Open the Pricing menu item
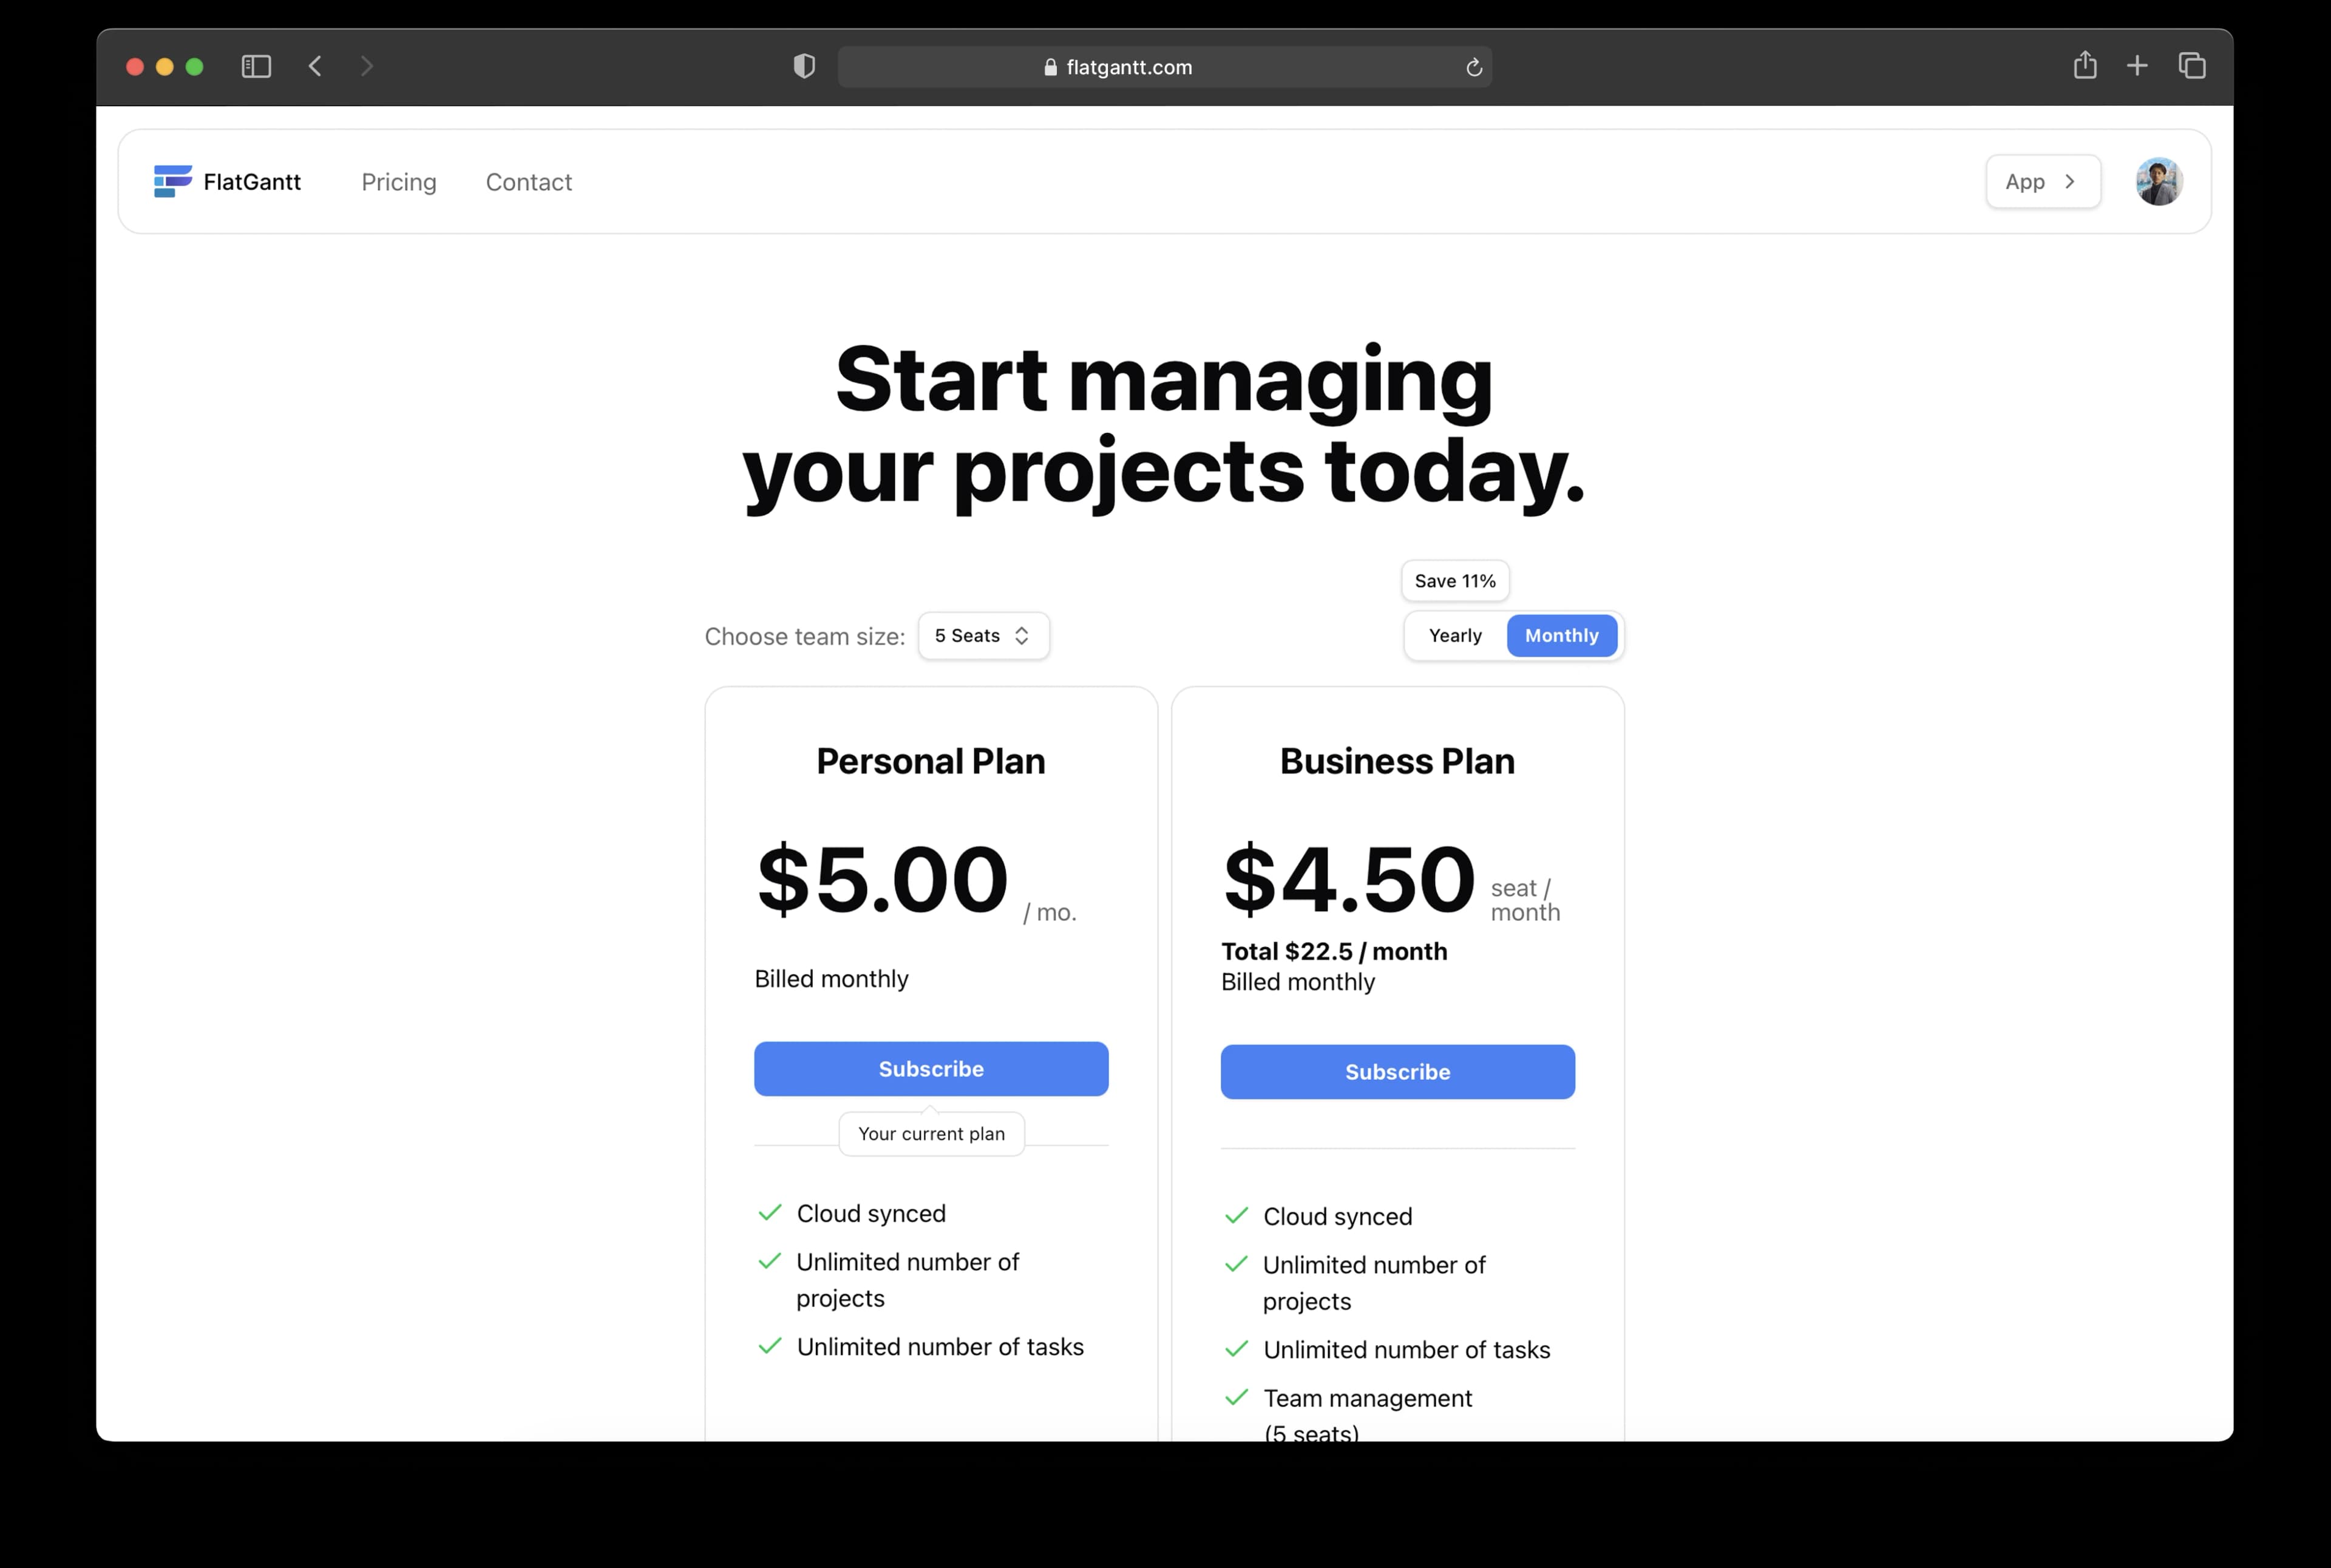The image size is (2331, 1568). coord(399,182)
